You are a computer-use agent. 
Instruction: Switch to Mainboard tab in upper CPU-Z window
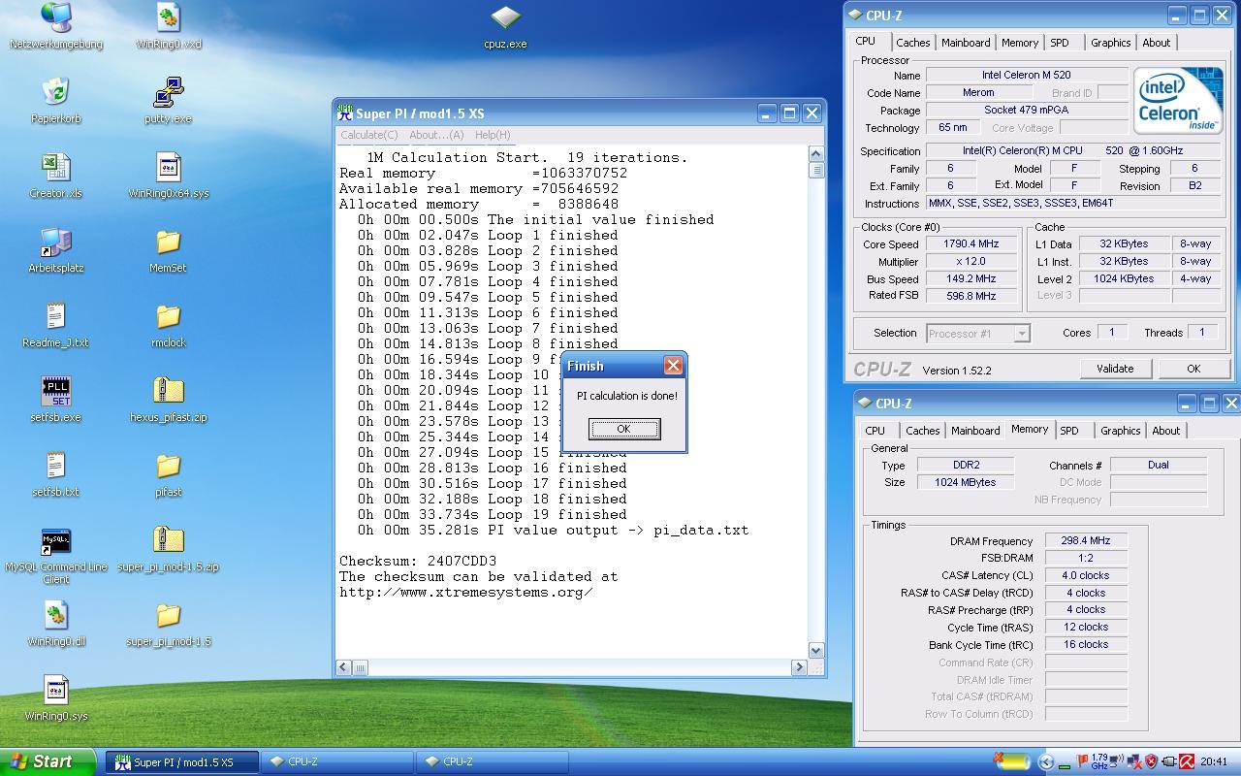(966, 43)
